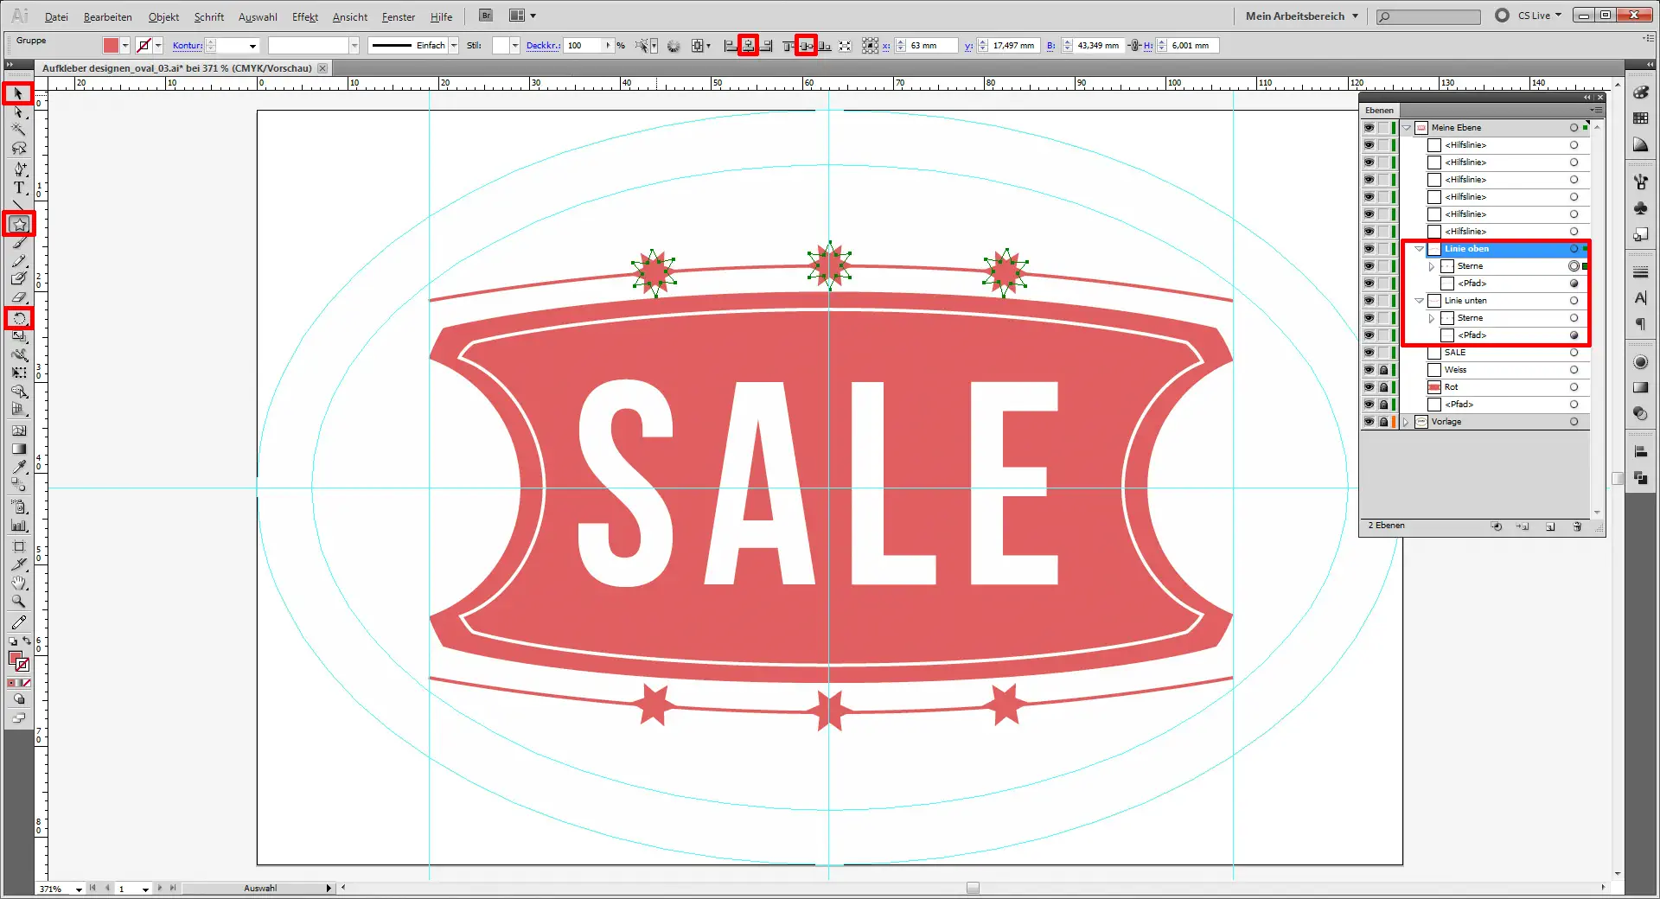Select the black arrow Selection tool

click(x=18, y=93)
